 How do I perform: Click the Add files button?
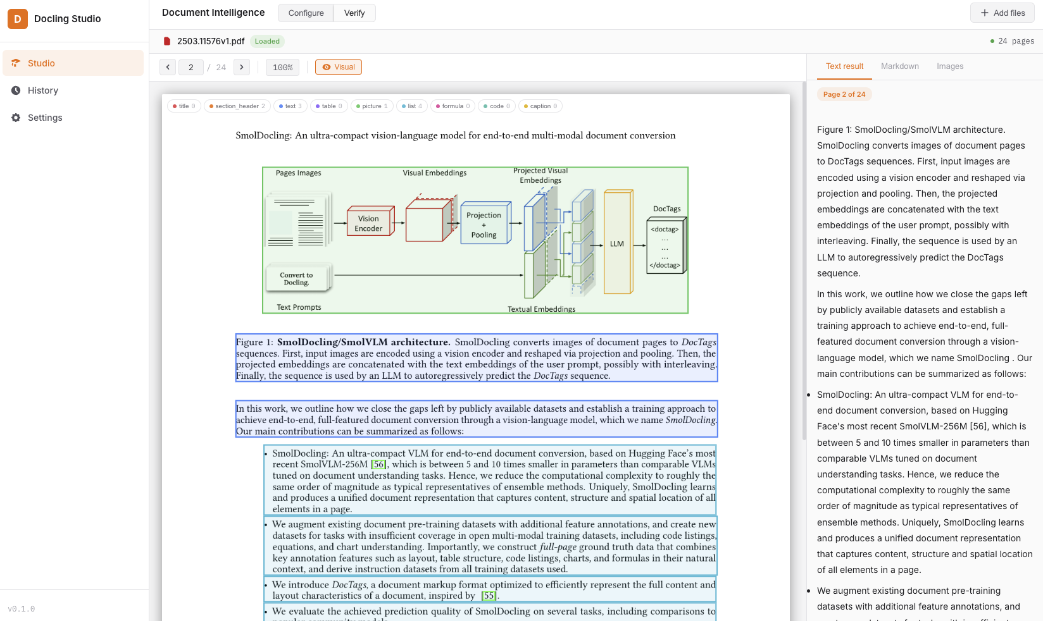[1002, 13]
